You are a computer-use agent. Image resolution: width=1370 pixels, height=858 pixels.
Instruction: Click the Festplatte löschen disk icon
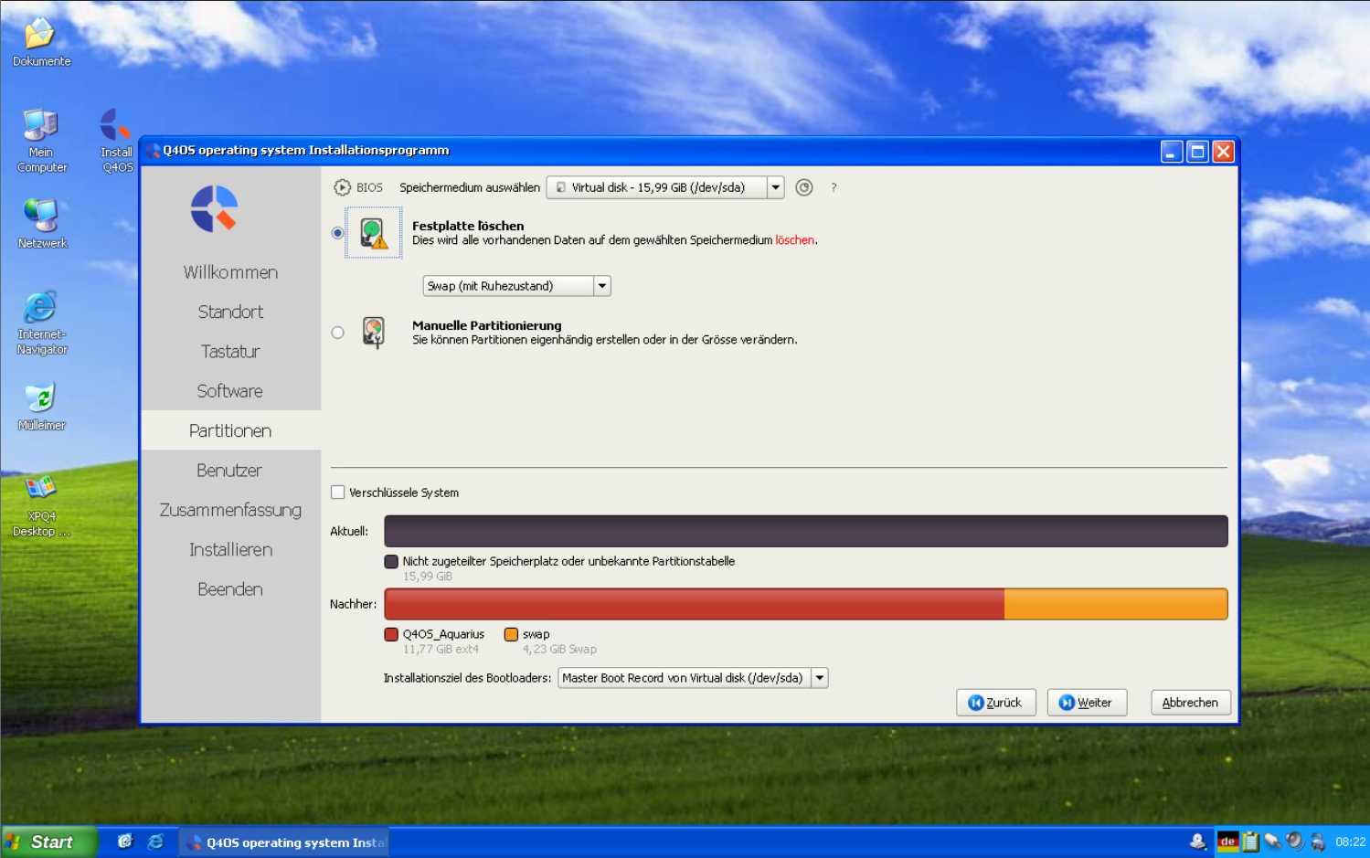pyautogui.click(x=373, y=233)
